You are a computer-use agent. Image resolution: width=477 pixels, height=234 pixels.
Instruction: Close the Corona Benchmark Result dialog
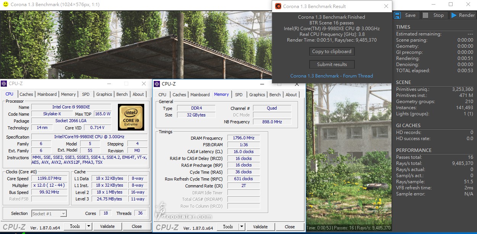[386, 6]
